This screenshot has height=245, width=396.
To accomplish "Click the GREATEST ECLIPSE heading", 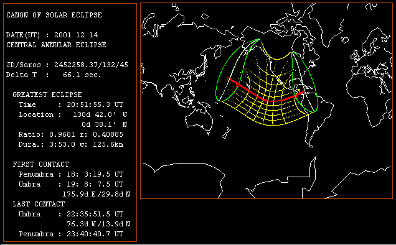I will [47, 95].
